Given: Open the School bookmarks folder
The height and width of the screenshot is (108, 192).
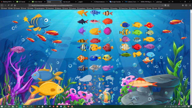Looking at the screenshot, I should point(4,8).
